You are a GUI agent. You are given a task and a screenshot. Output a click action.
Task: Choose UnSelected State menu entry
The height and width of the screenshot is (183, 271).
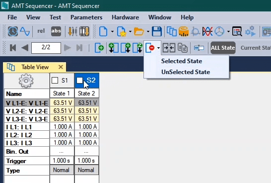tap(186, 72)
